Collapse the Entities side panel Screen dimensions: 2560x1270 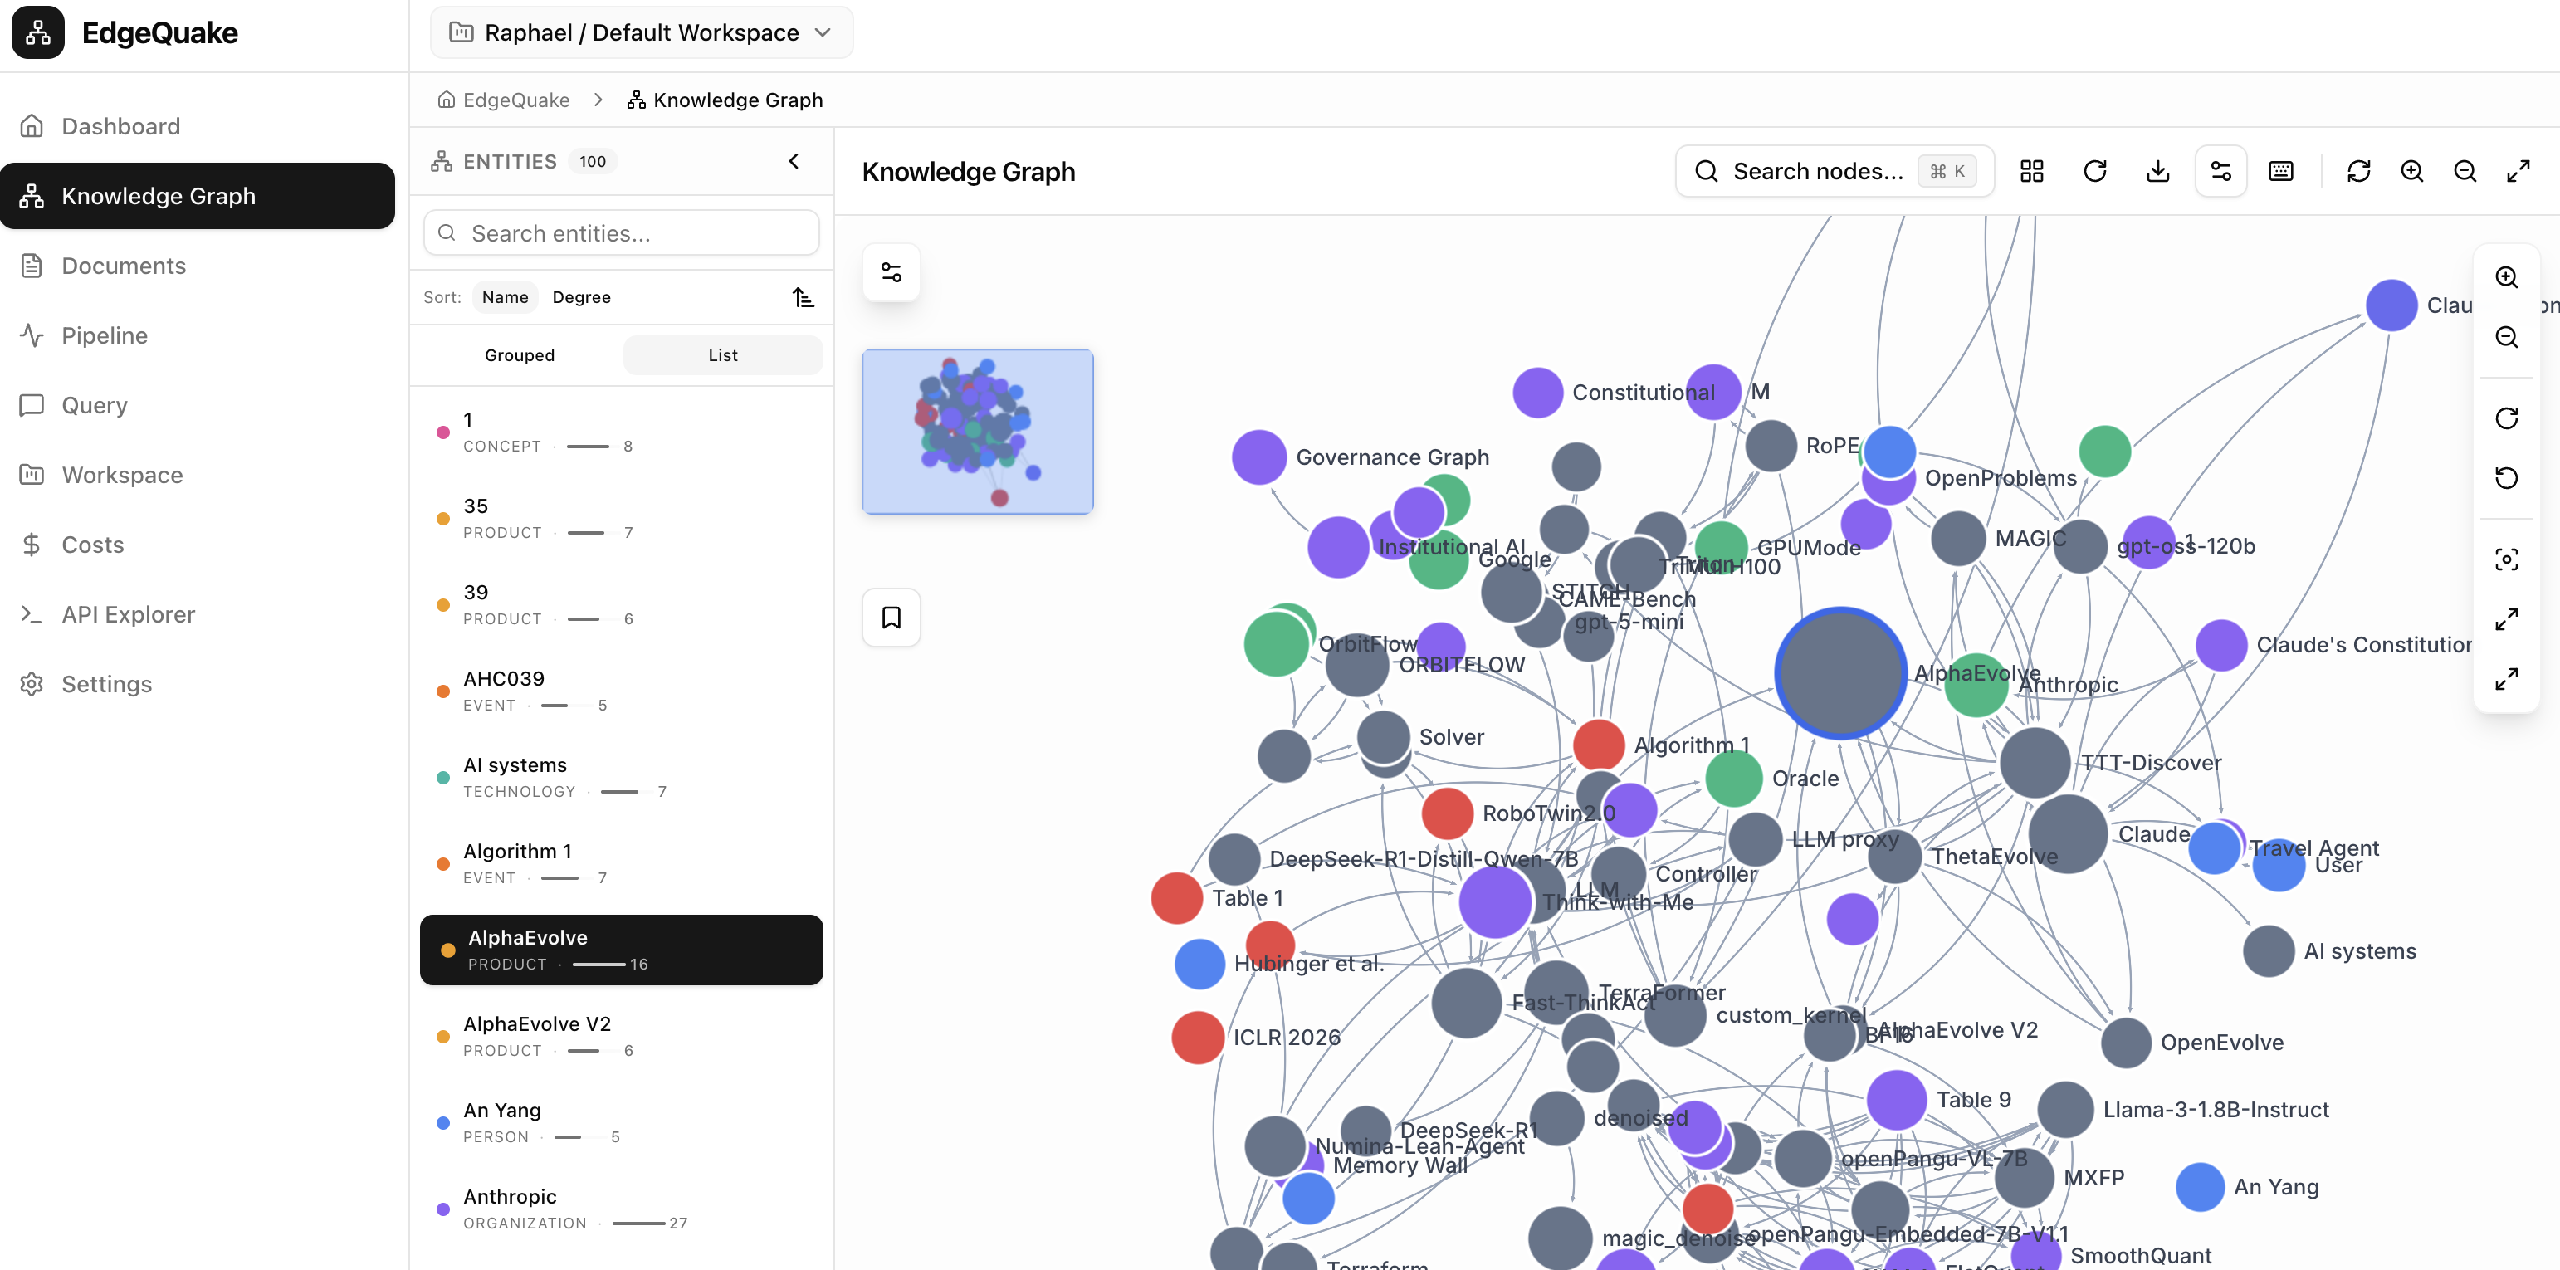pos(793,160)
